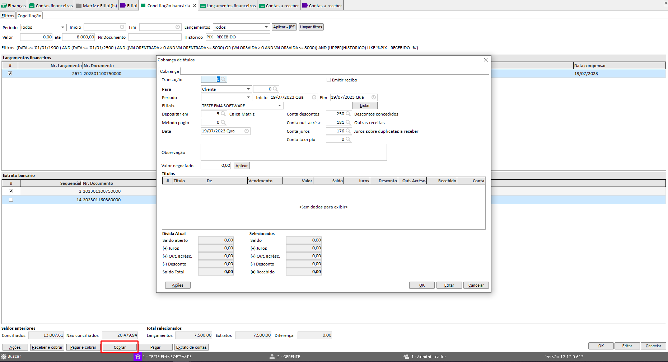The image size is (668, 362).
Task: Switch to the Finanças tab
Action: 14,5
